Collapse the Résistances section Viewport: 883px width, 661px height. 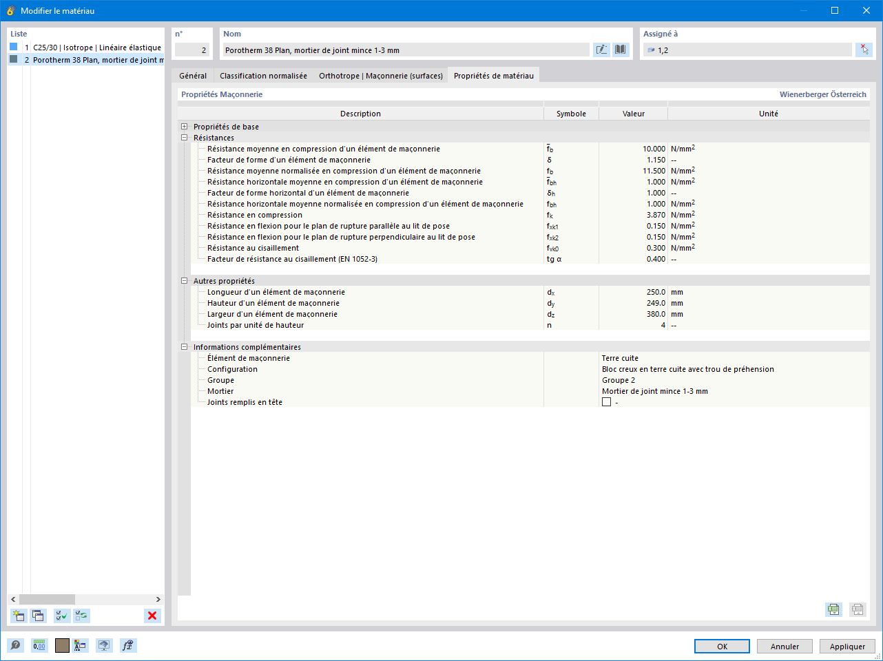[x=184, y=138]
